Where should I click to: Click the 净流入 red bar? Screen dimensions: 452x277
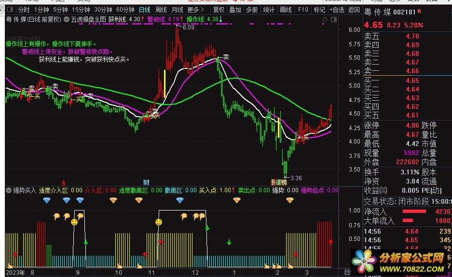[414, 211]
